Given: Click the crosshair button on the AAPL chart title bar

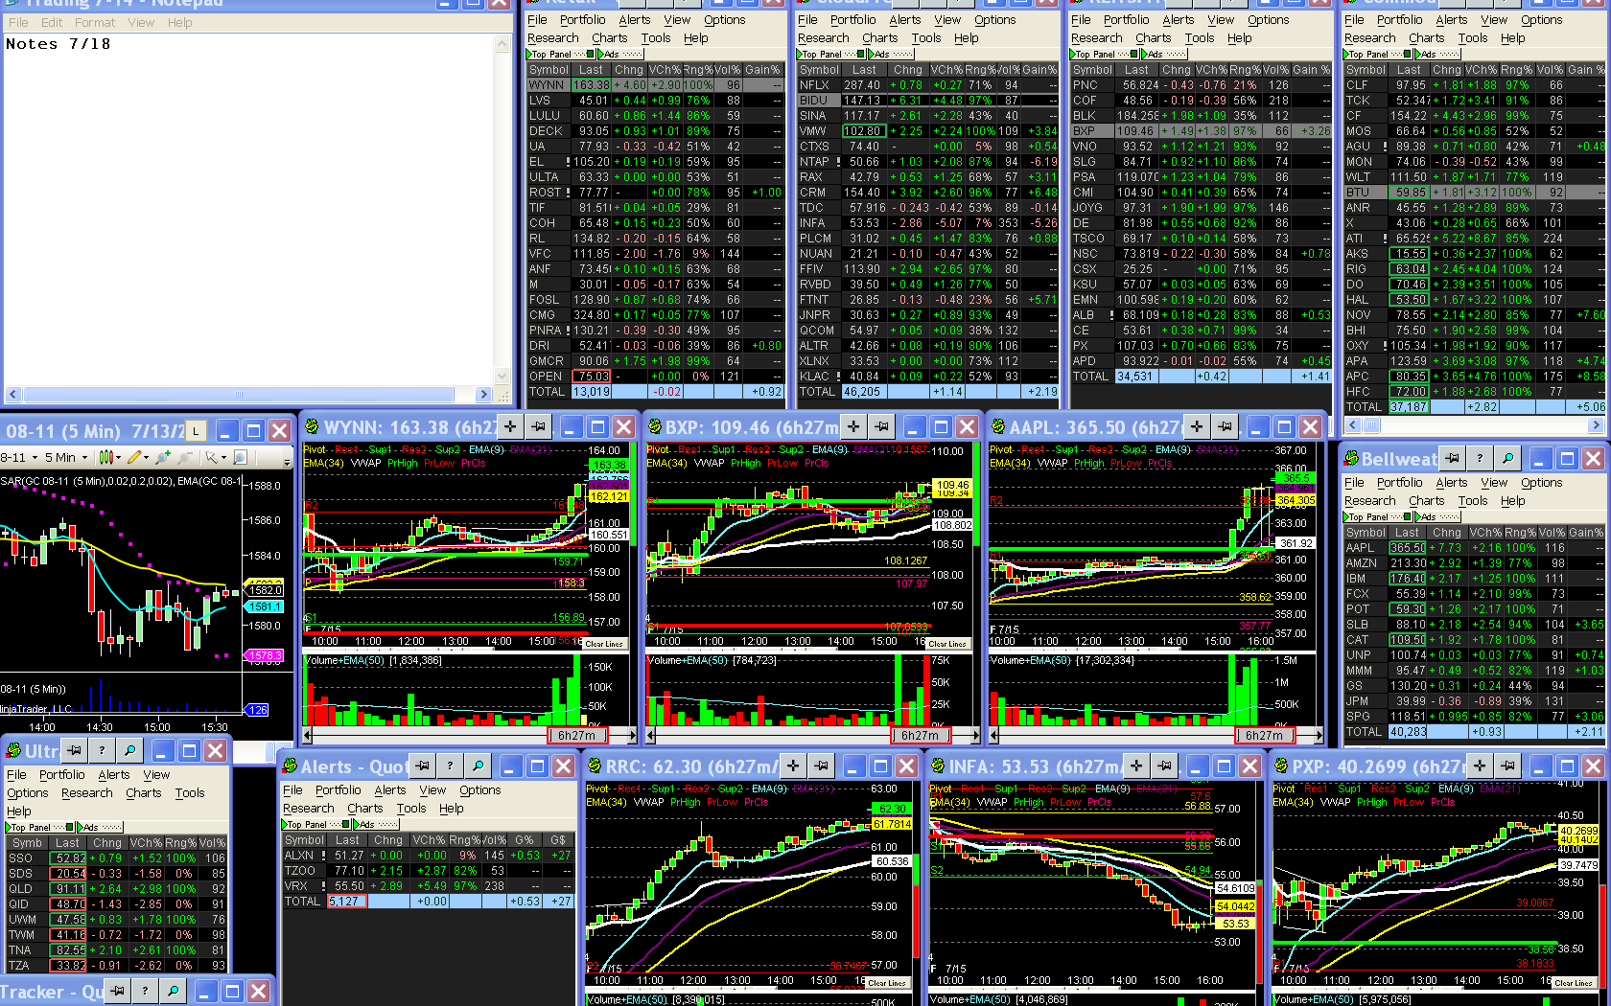Looking at the screenshot, I should (1197, 426).
